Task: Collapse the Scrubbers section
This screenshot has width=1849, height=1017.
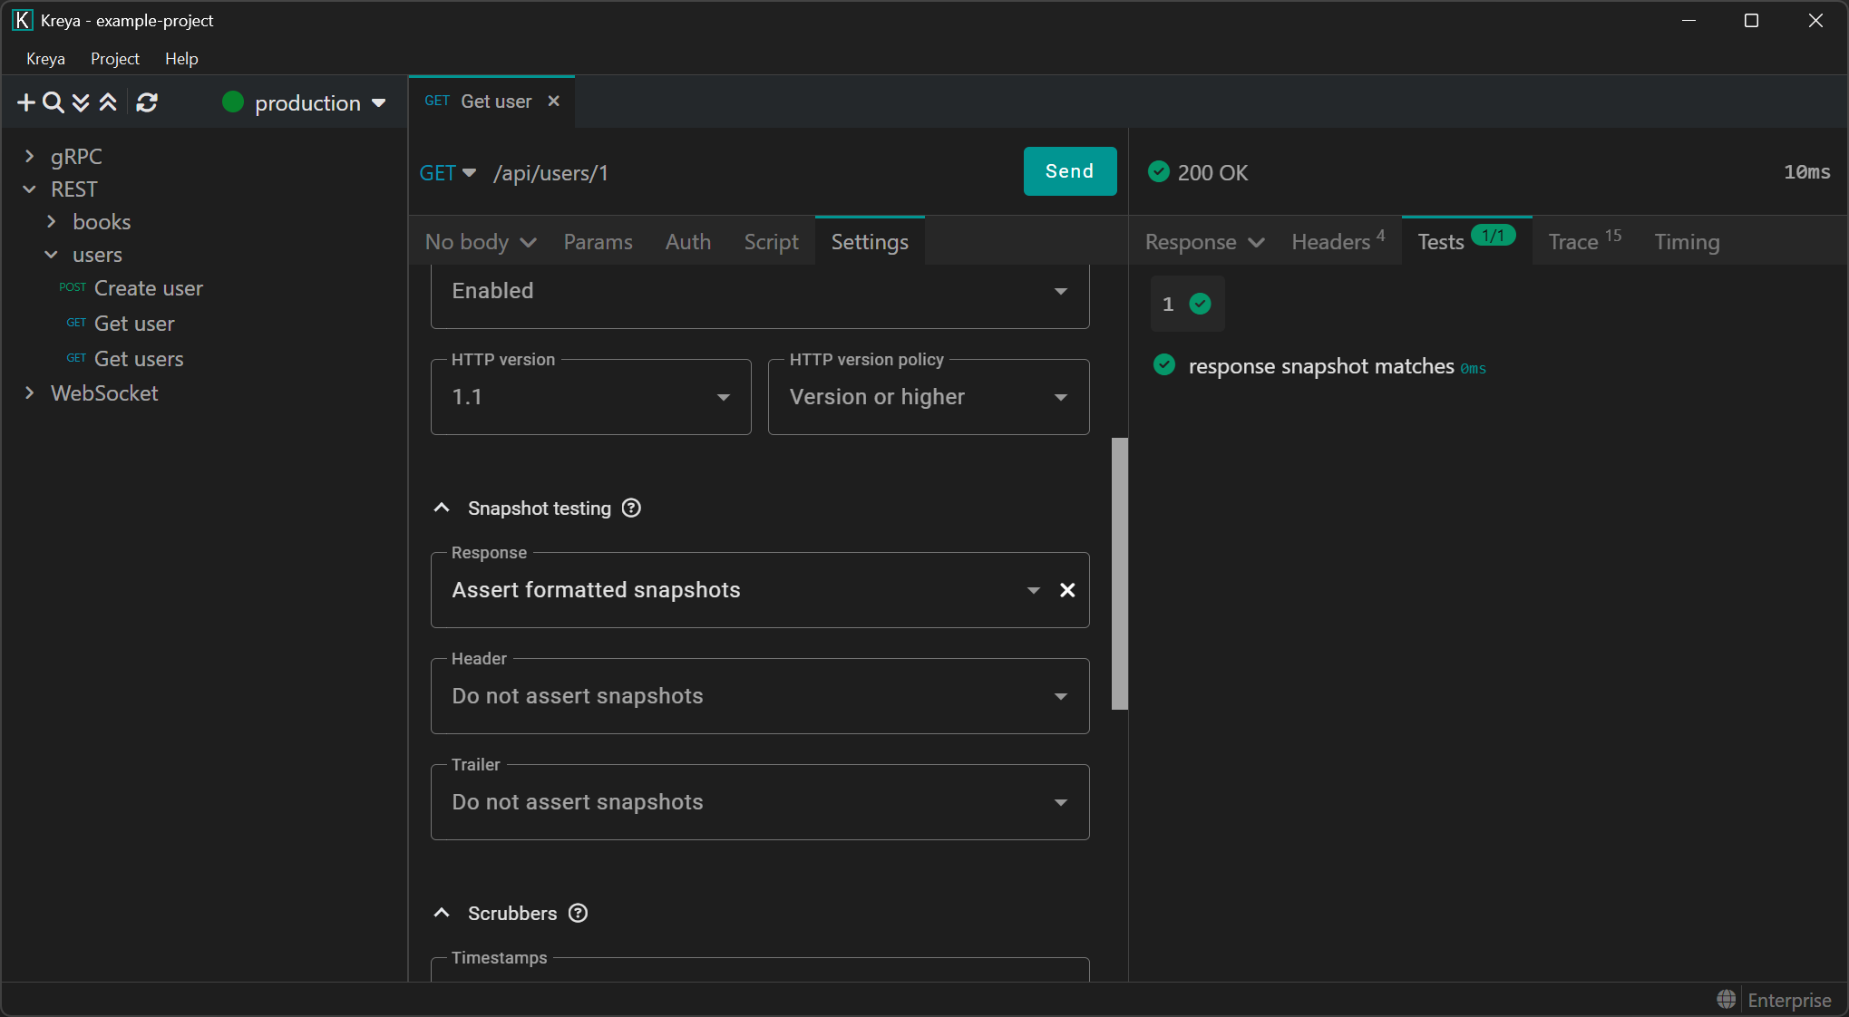Action: pos(443,914)
